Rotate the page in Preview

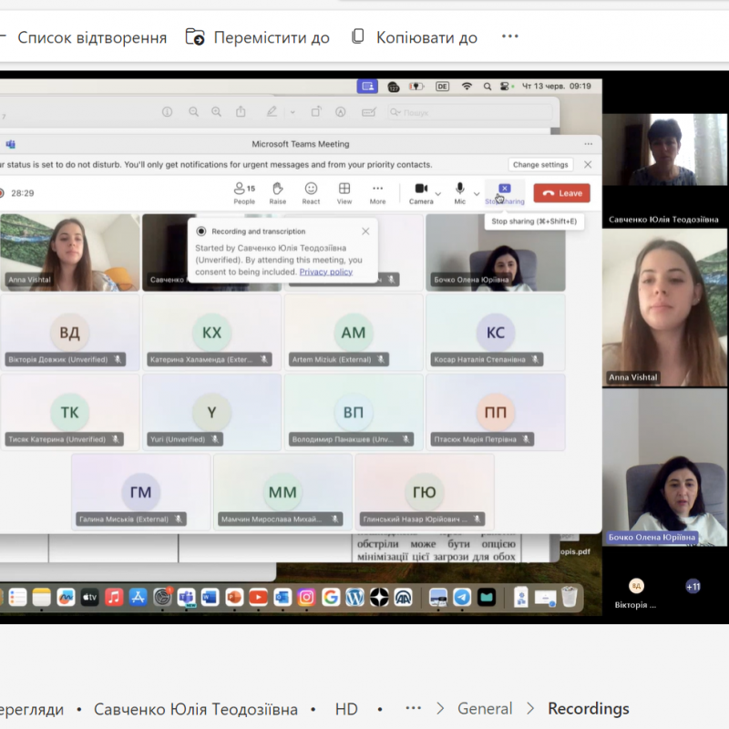coord(316,111)
